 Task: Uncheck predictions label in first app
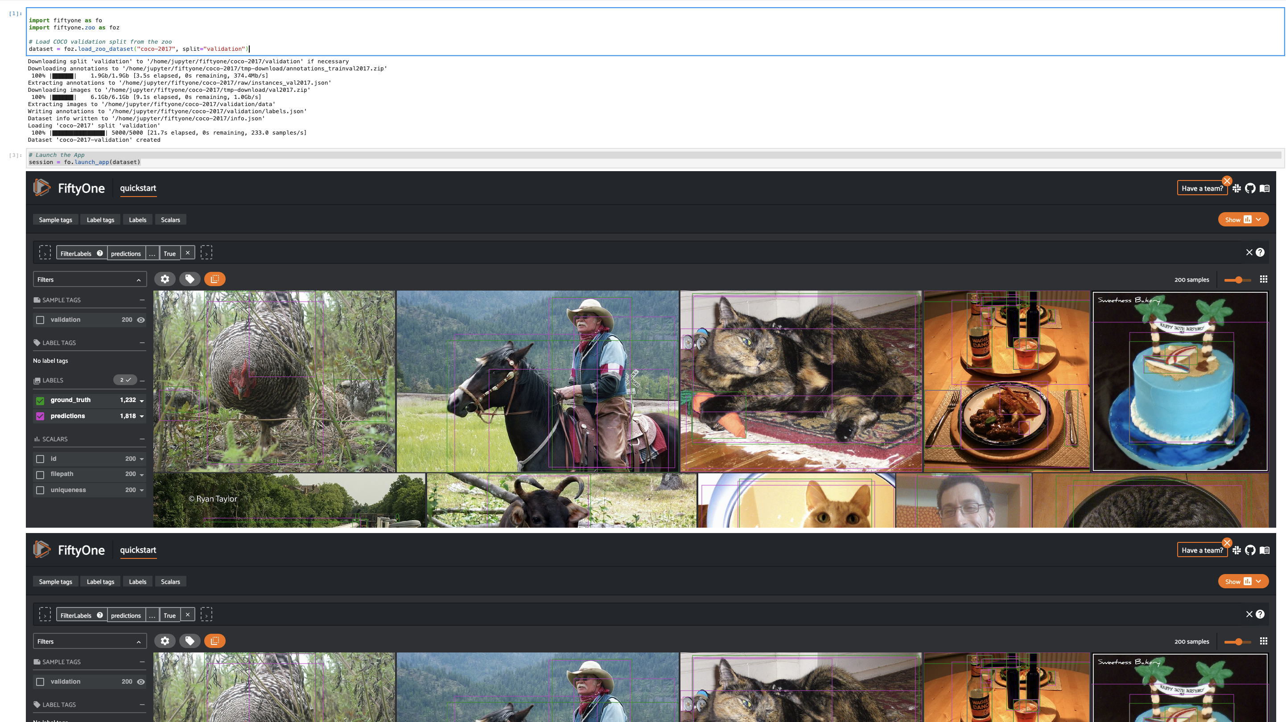coord(41,416)
